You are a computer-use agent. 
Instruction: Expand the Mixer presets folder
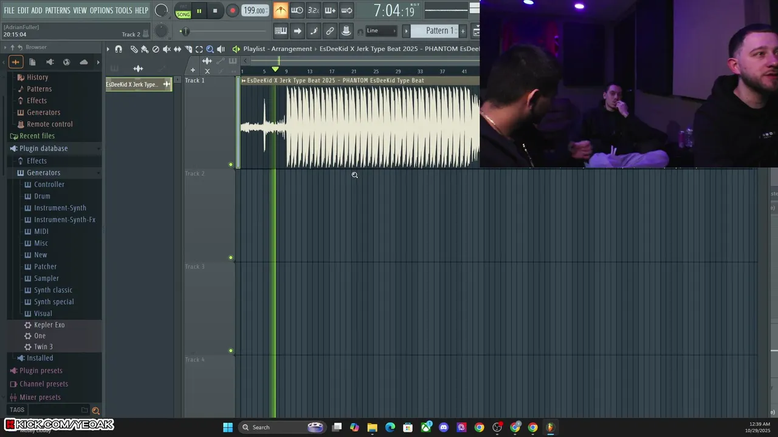pos(40,398)
